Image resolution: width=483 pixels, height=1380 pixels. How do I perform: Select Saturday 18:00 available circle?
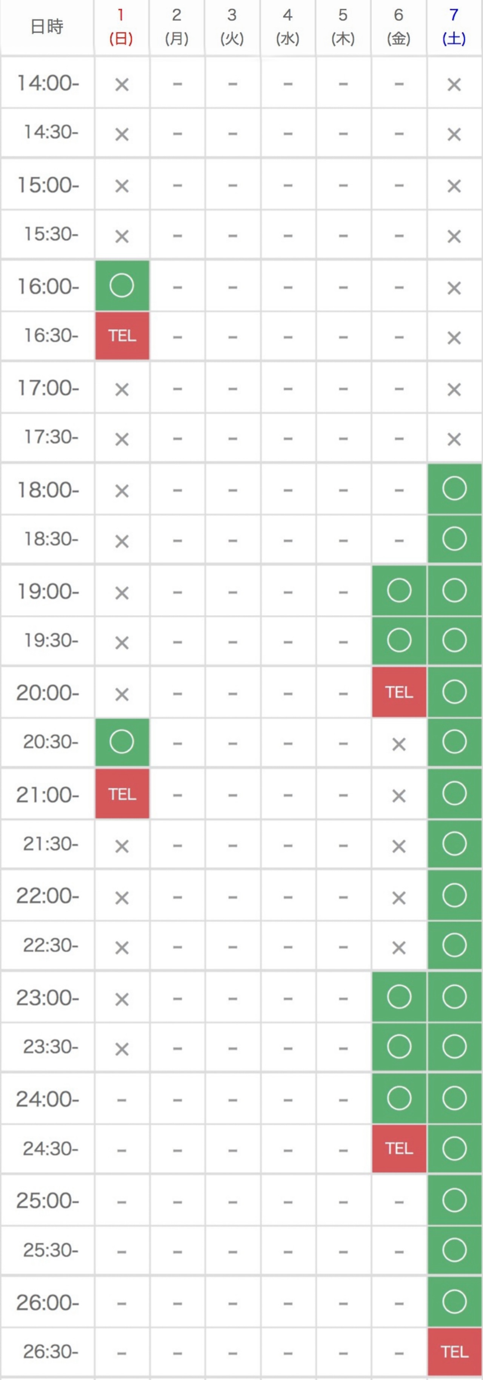[x=455, y=489]
